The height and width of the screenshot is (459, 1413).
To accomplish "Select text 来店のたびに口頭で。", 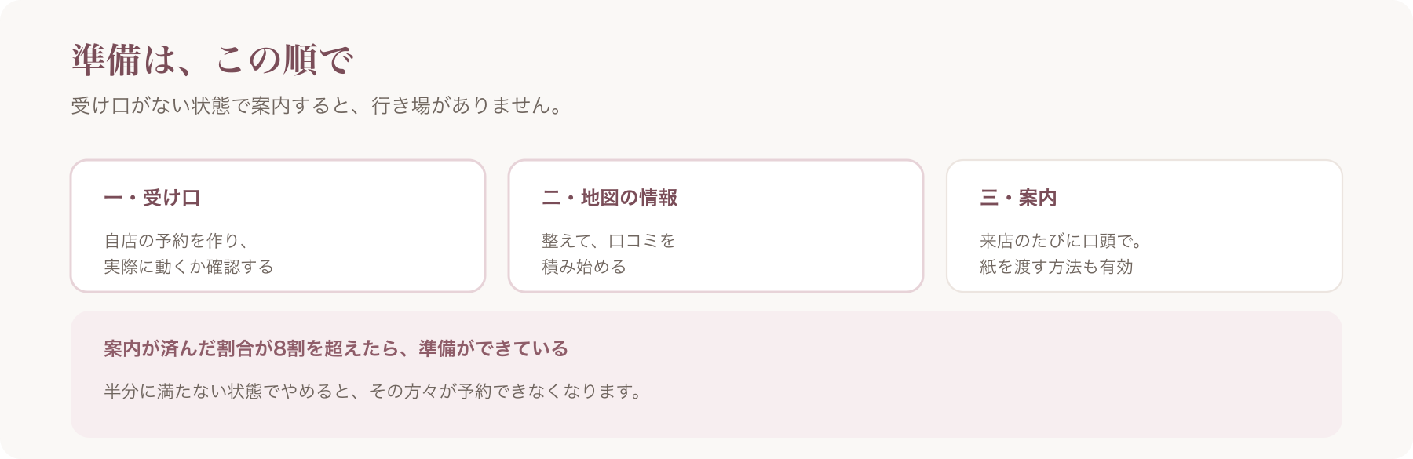I will (x=1061, y=241).
